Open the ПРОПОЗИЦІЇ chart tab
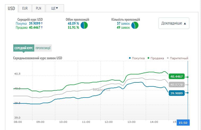 43,48
